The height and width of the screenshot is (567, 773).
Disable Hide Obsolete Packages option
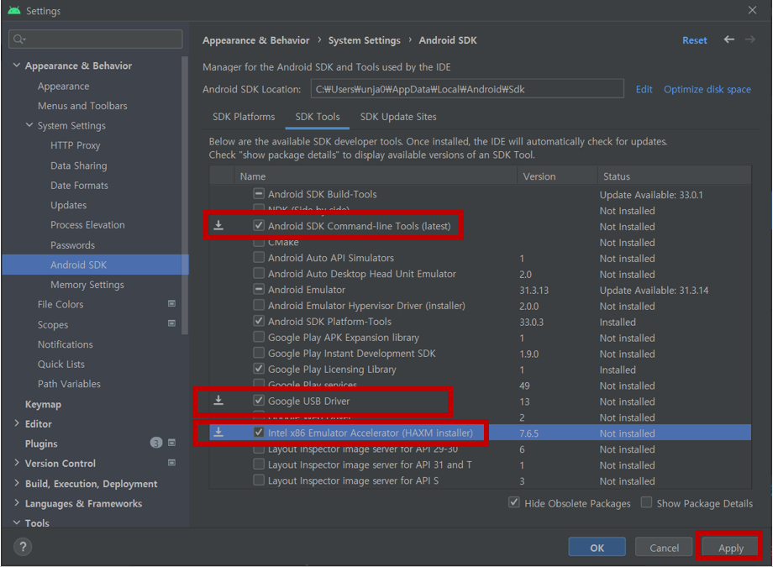click(513, 502)
